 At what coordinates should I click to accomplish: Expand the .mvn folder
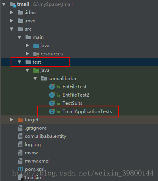coord(12,21)
